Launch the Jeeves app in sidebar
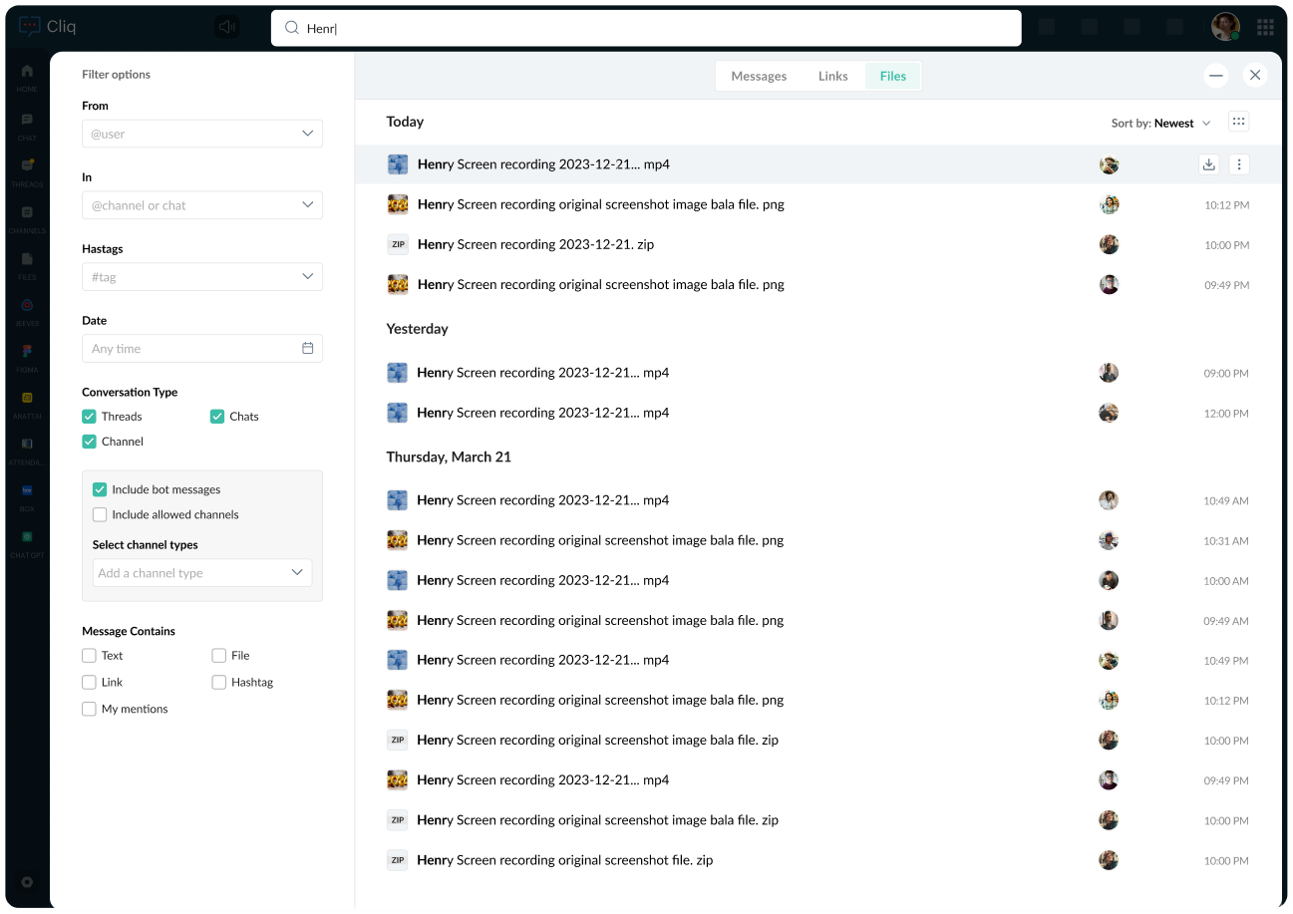Screen dimensions: 1293x914 click(27, 311)
